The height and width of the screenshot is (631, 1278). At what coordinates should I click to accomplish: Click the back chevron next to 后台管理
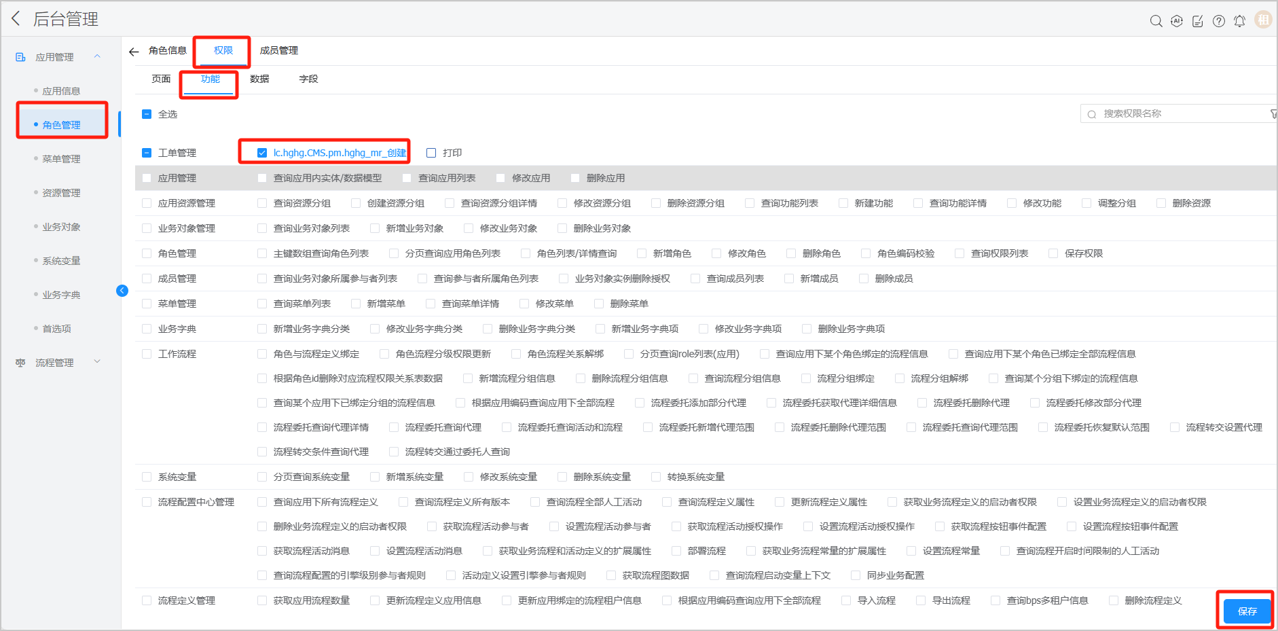[x=16, y=19]
